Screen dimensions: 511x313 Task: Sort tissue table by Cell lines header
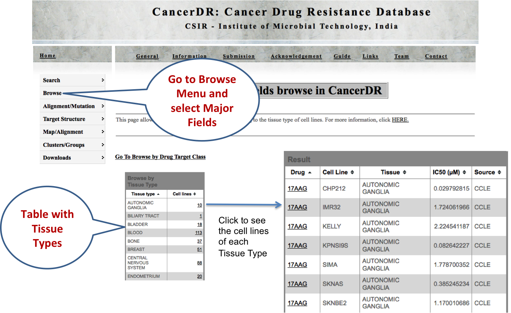[x=184, y=194]
